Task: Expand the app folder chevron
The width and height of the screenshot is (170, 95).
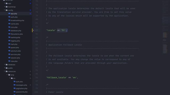Action: pos(5,3)
